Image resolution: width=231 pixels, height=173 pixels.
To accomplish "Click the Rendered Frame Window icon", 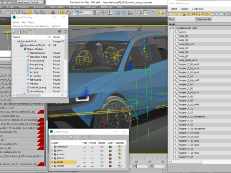I will pyautogui.click(x=146, y=12).
